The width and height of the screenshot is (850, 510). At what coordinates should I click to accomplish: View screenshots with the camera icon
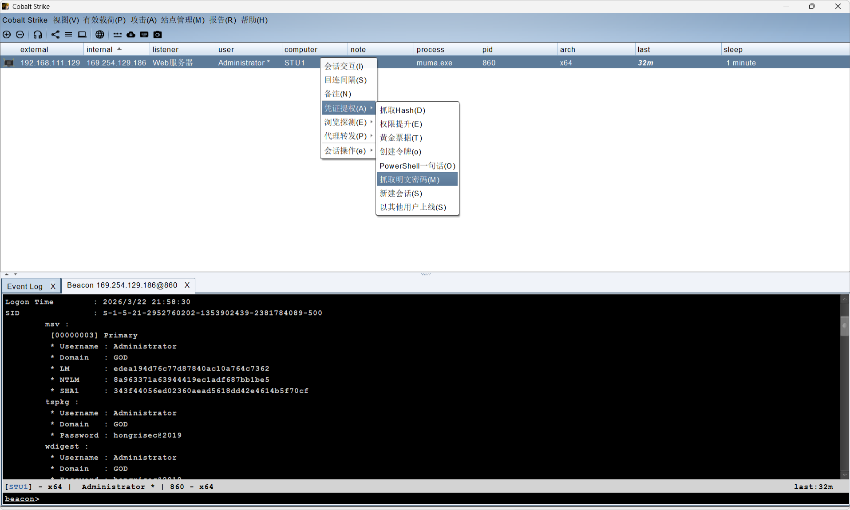point(158,34)
